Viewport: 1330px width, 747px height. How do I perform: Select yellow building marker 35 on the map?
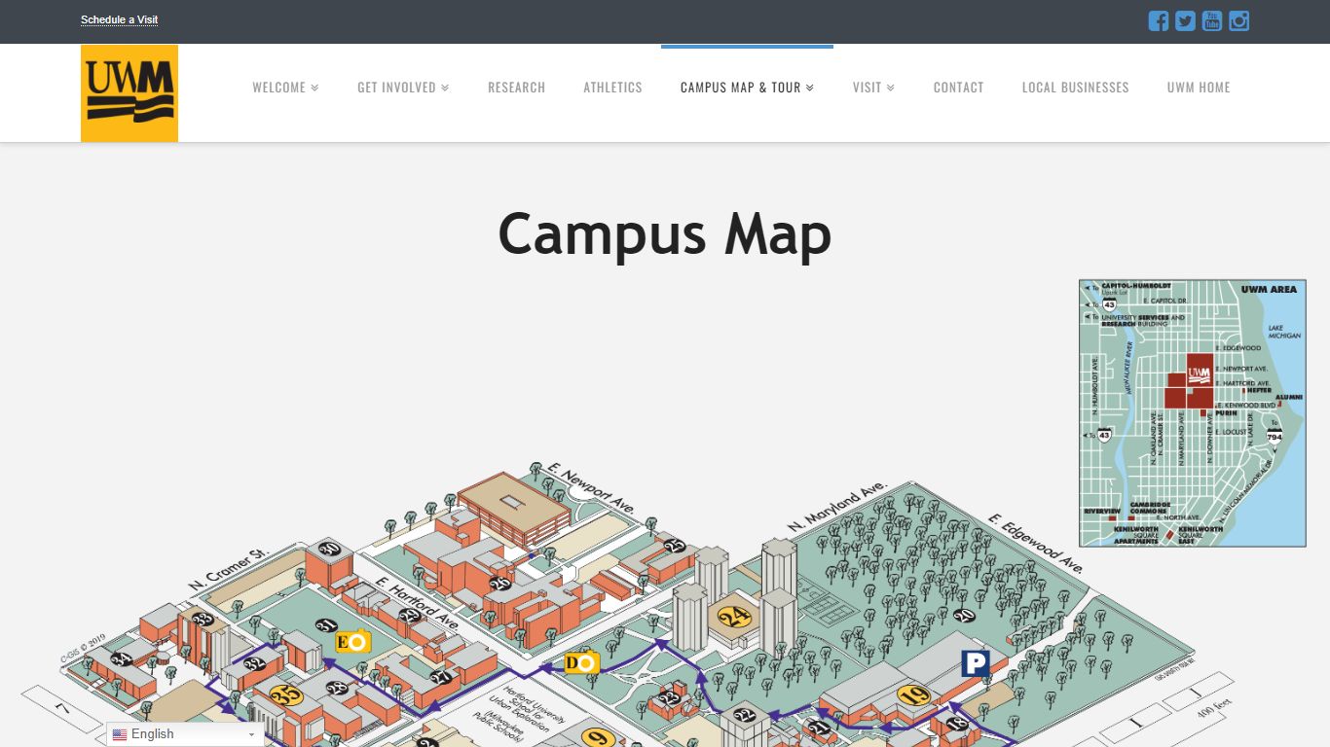(287, 695)
